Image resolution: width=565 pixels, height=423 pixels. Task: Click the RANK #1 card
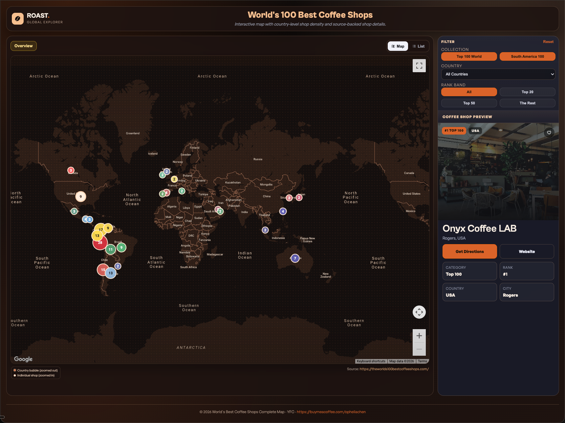click(527, 271)
